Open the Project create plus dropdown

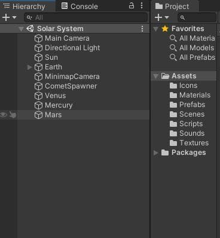coord(161,17)
